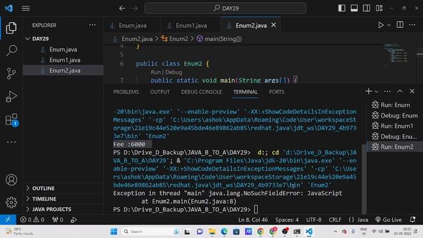This screenshot has width=423, height=238.
Task: Toggle the secondary side bar layout
Action: point(366,9)
